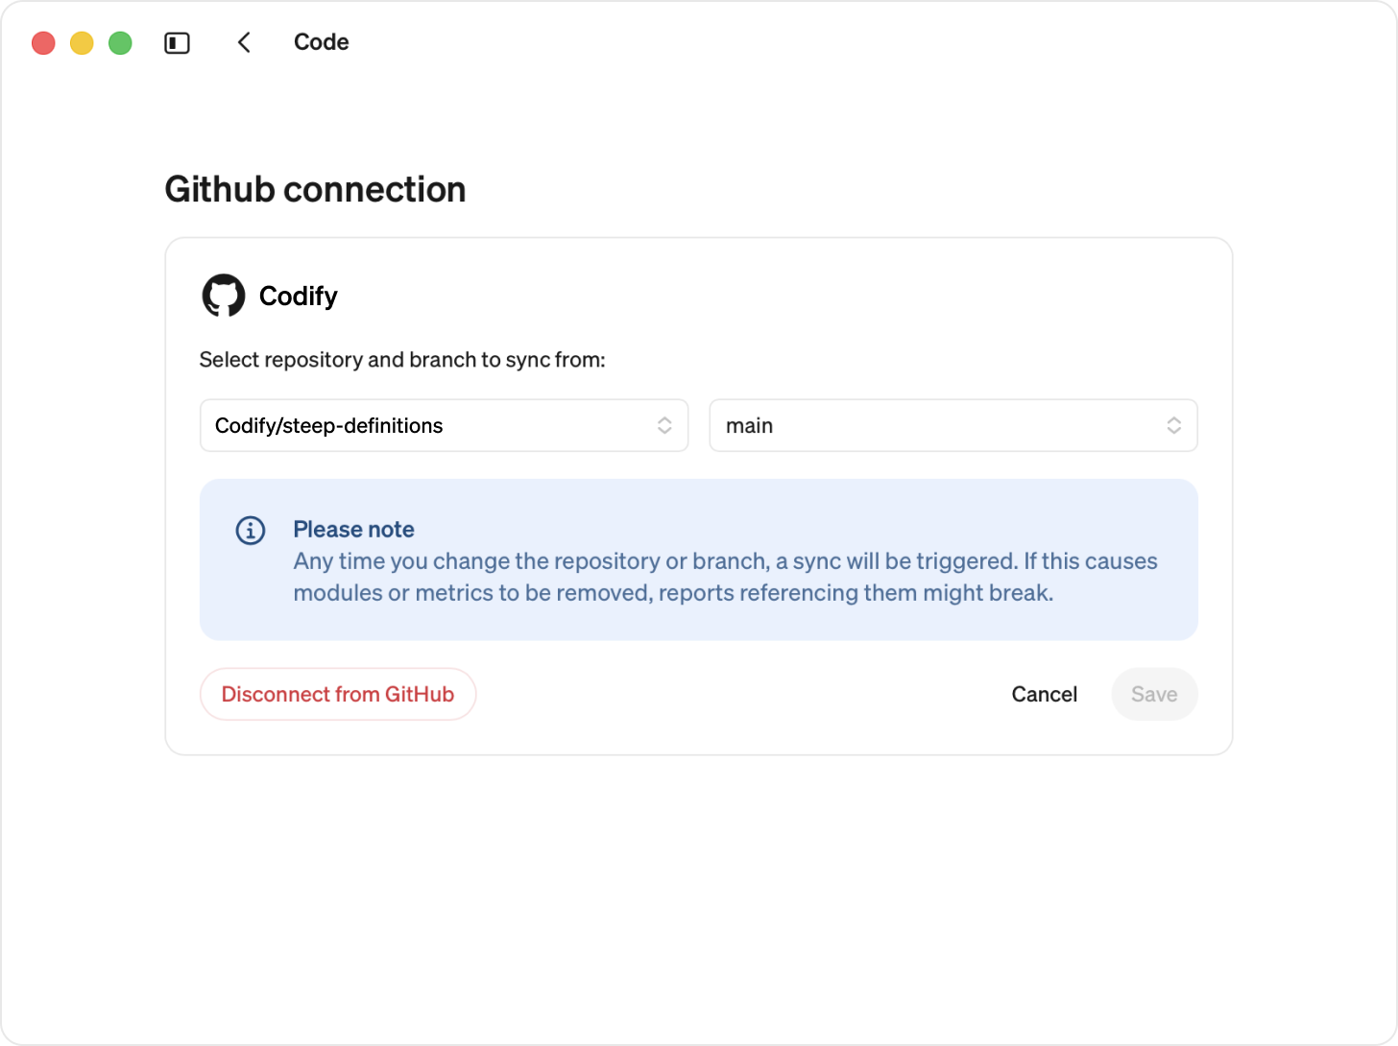Click the Please note warning banner
This screenshot has width=1398, height=1046.
tap(698, 559)
